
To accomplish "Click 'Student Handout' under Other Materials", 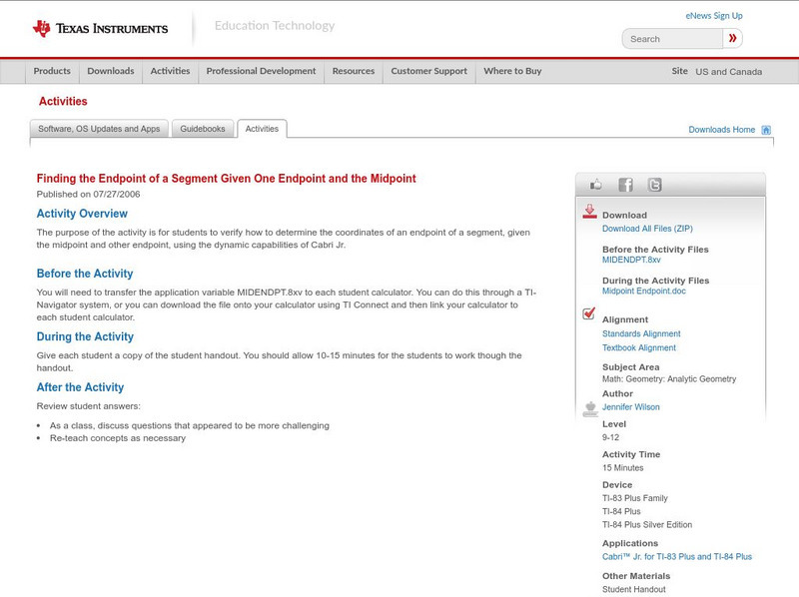I will (634, 589).
